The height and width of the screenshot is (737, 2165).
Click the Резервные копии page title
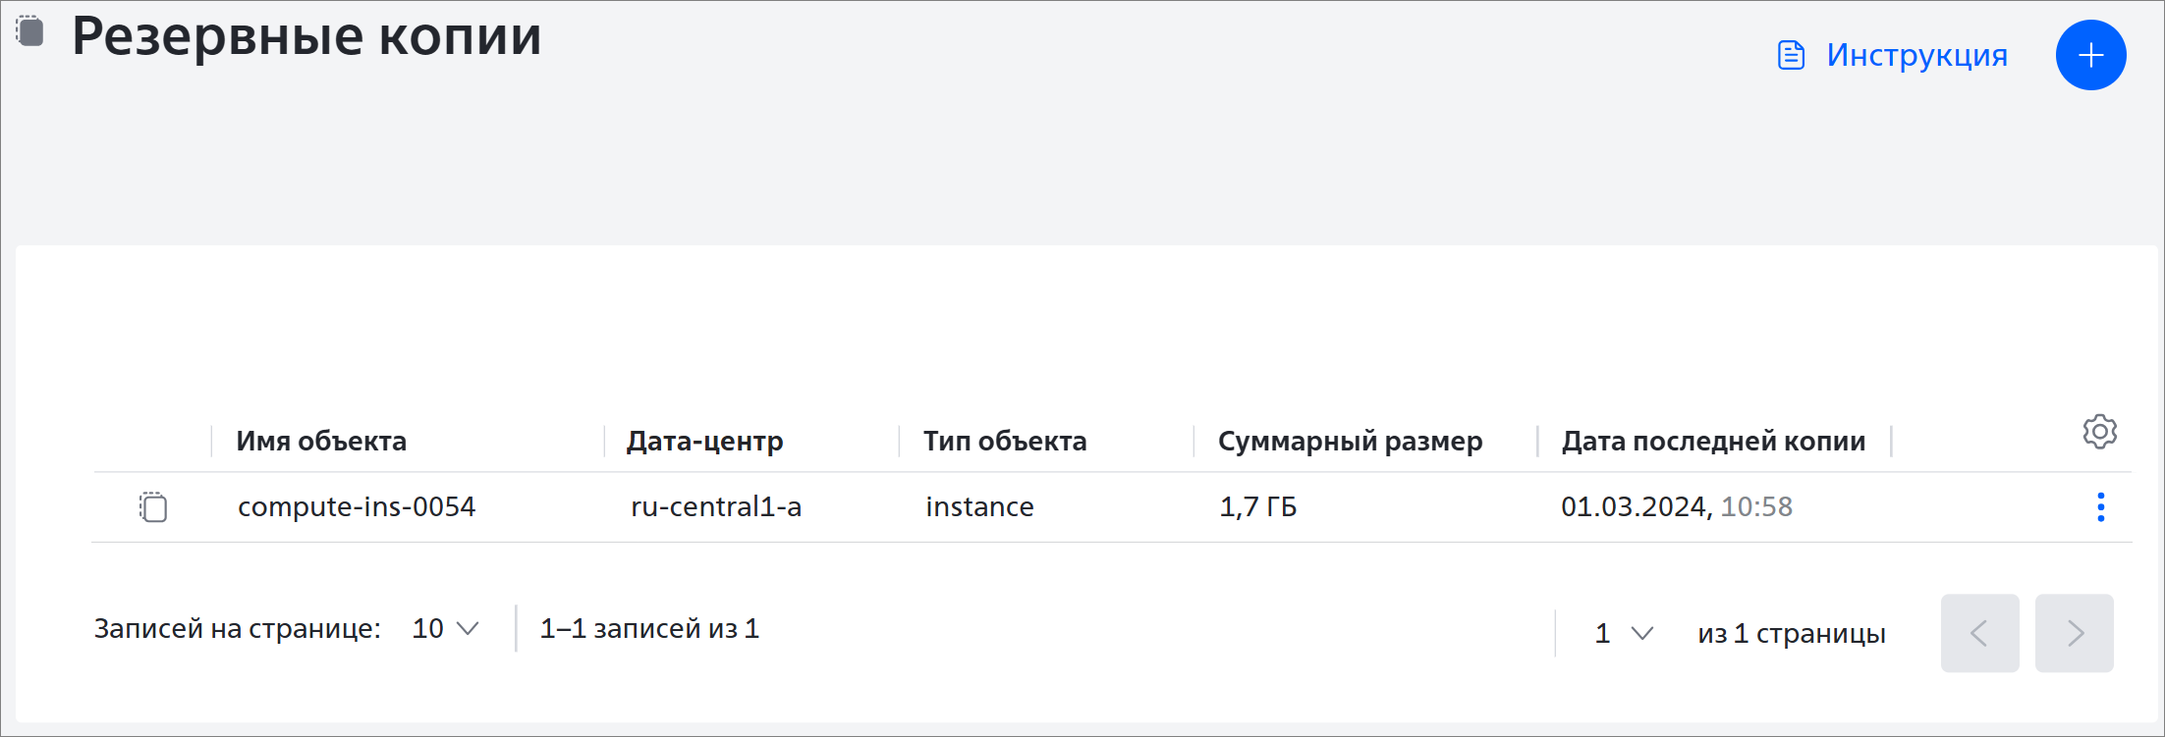[x=306, y=36]
